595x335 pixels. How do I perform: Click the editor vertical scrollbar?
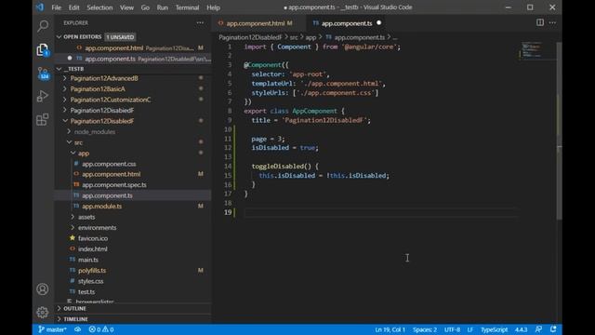click(x=559, y=131)
